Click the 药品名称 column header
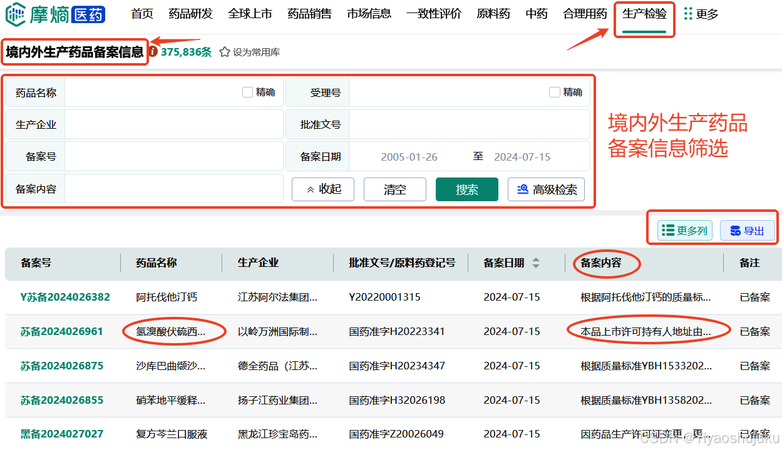This screenshot has width=782, height=450. click(157, 263)
